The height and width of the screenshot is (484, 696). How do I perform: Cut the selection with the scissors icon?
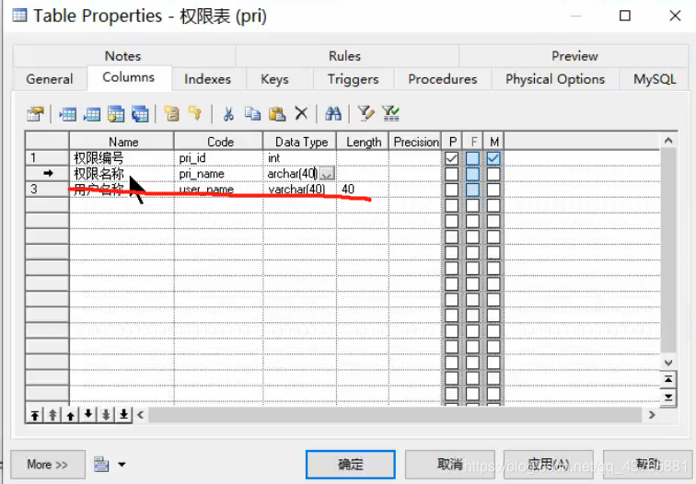(228, 113)
